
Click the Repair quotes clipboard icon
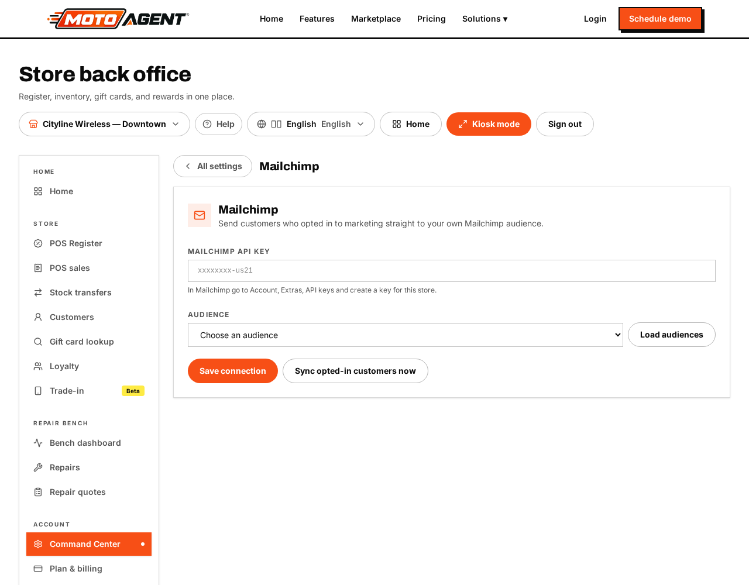(38, 492)
